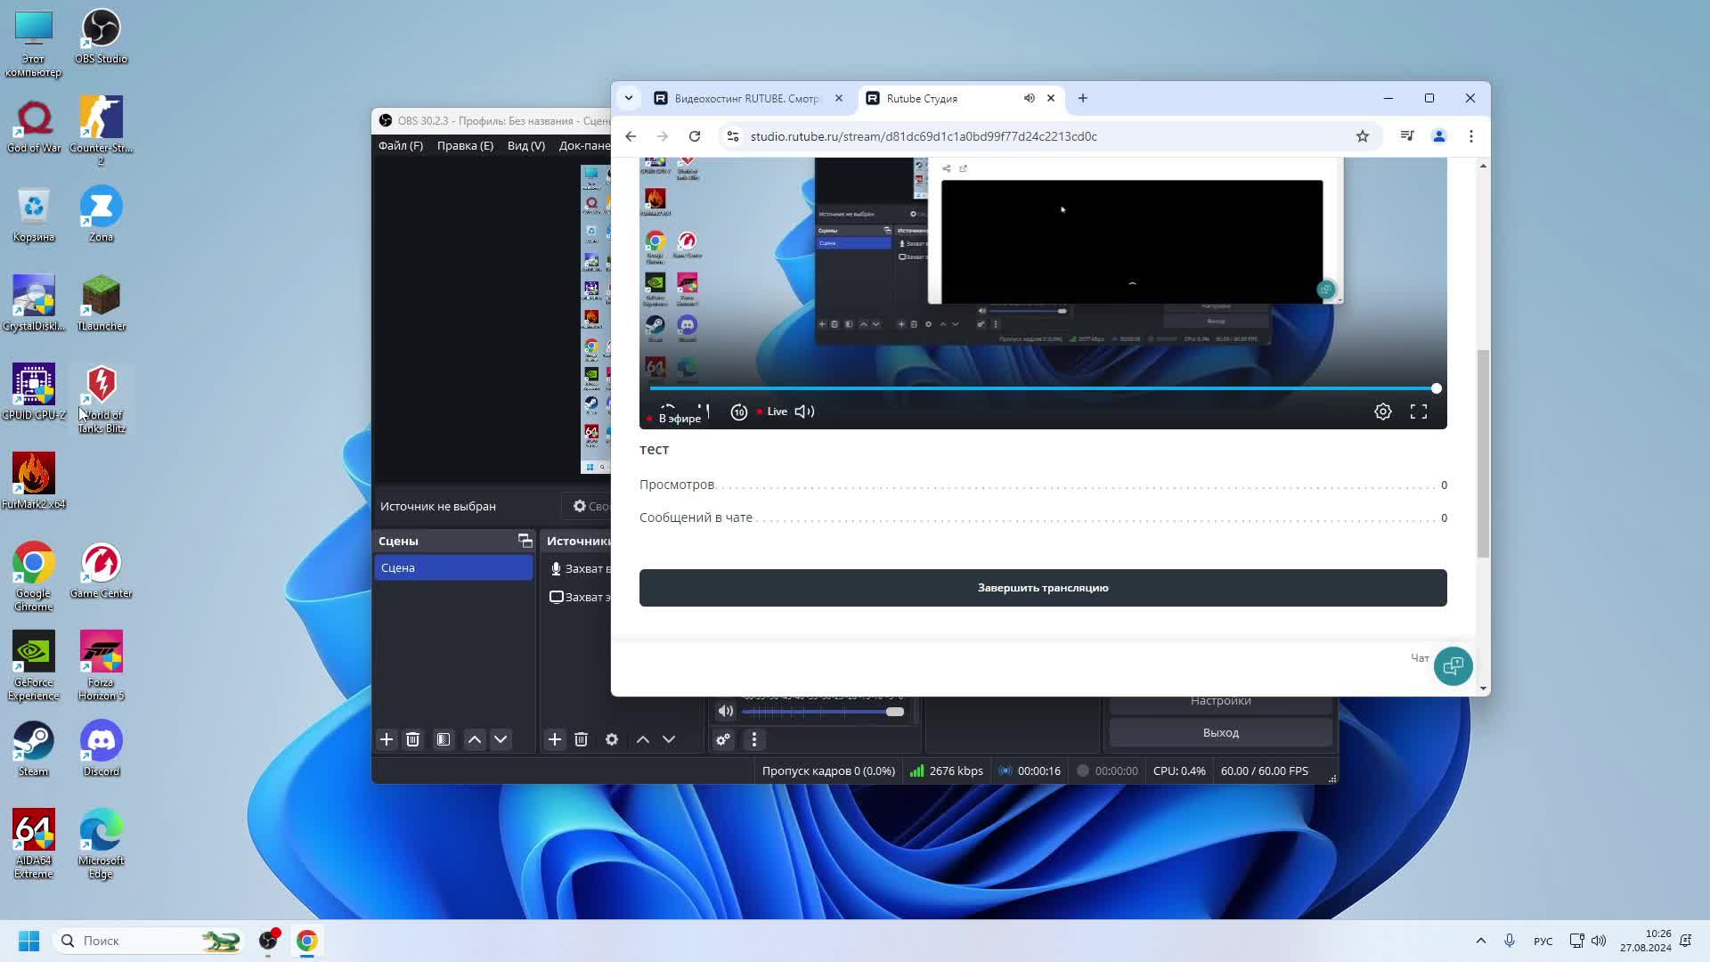Mute the Rutube player volume

point(804,412)
